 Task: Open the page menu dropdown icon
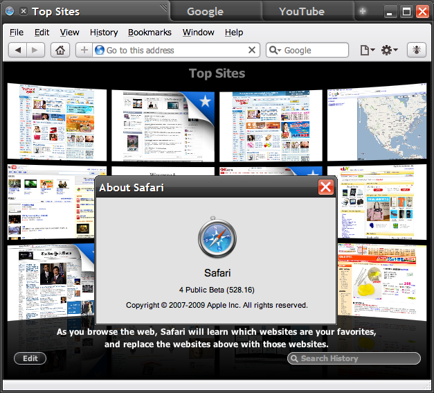click(368, 50)
